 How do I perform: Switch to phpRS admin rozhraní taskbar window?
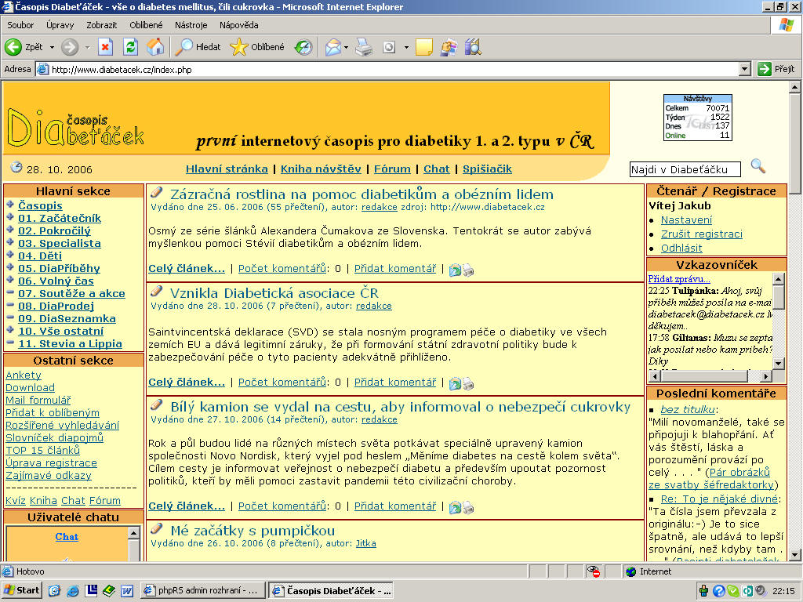(203, 591)
